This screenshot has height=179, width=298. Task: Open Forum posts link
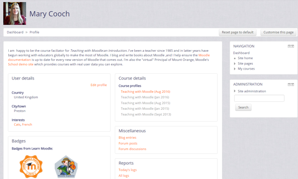coord(128,143)
